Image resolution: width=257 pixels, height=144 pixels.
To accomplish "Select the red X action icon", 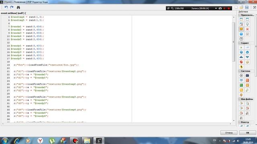I will pos(247,29).
